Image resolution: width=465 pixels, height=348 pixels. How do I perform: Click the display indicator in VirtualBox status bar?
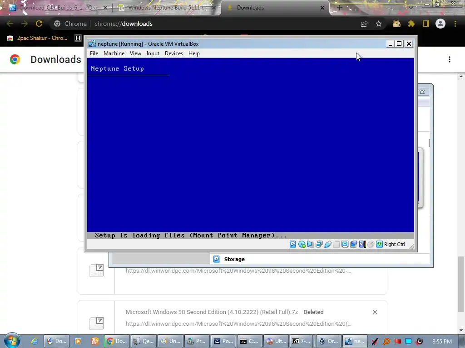click(x=345, y=244)
